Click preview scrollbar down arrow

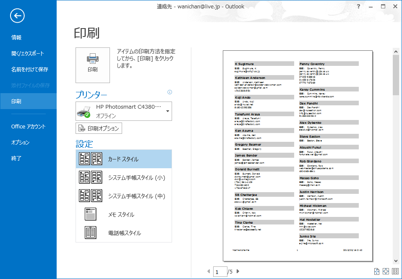[396, 261]
